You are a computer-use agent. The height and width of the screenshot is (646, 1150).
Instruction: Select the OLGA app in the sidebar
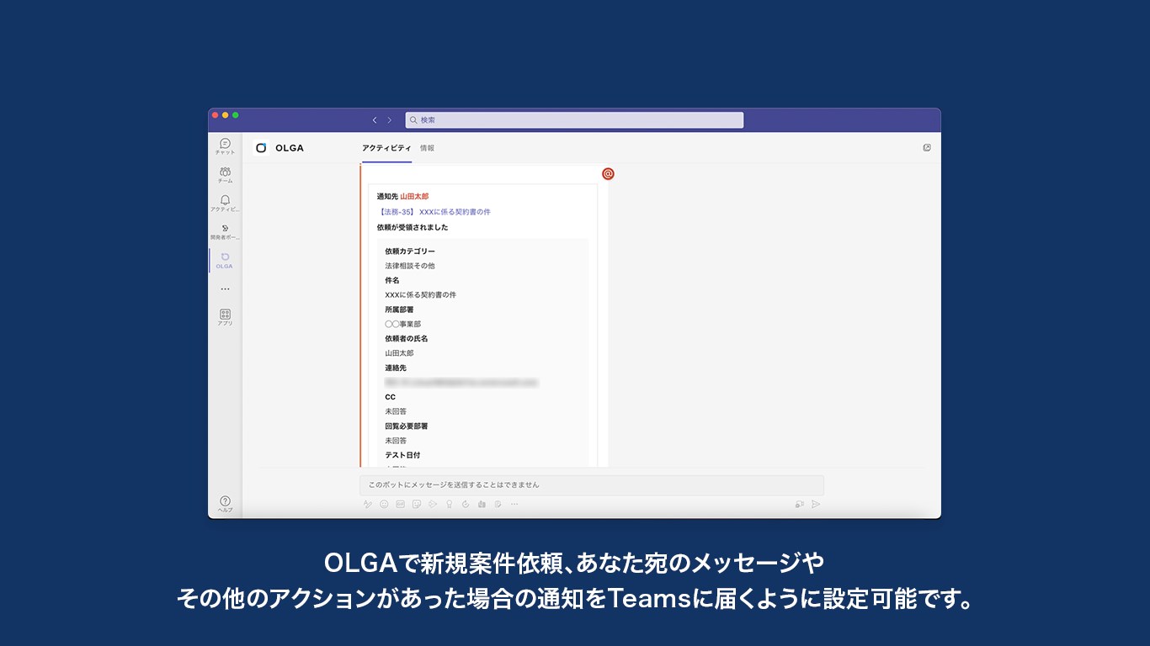pyautogui.click(x=225, y=260)
